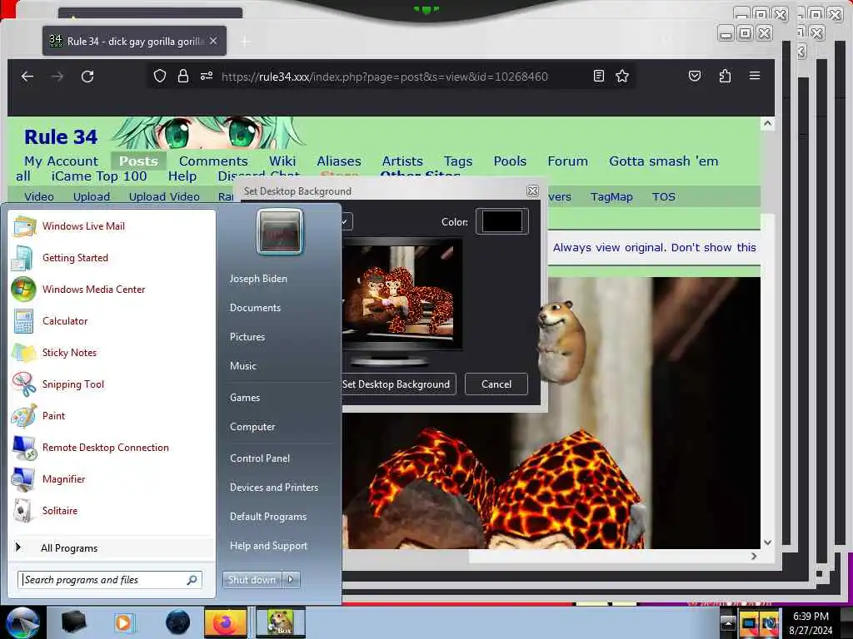Open the TagMap link
Image resolution: width=853 pixels, height=639 pixels.
pos(611,196)
